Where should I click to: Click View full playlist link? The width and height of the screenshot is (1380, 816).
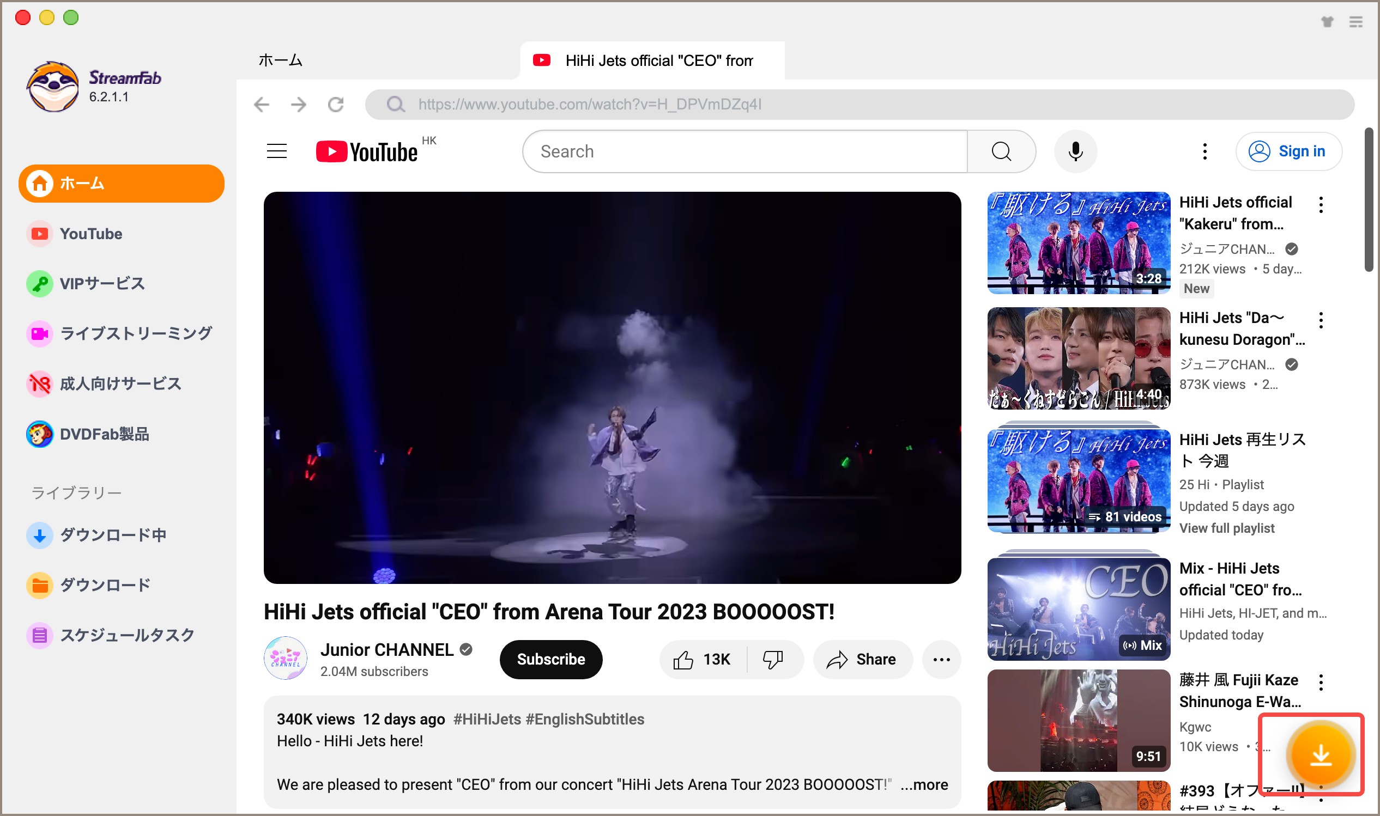[x=1226, y=528]
